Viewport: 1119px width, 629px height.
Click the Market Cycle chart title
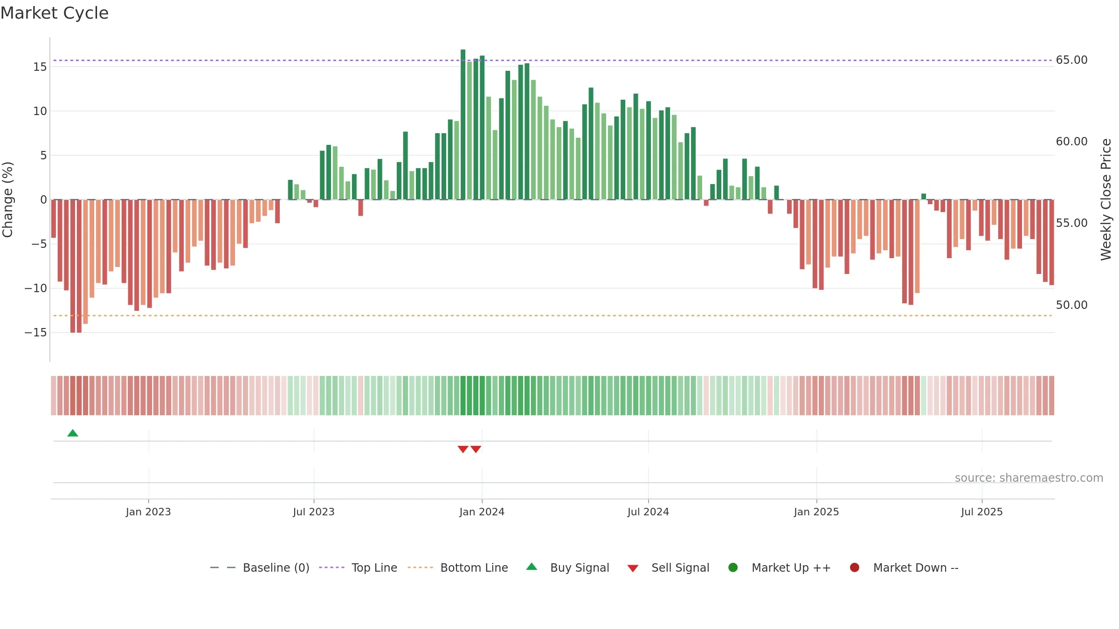coord(55,13)
